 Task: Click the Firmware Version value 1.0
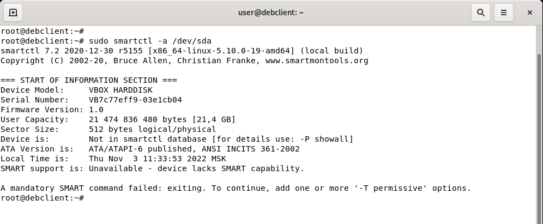[x=96, y=110]
